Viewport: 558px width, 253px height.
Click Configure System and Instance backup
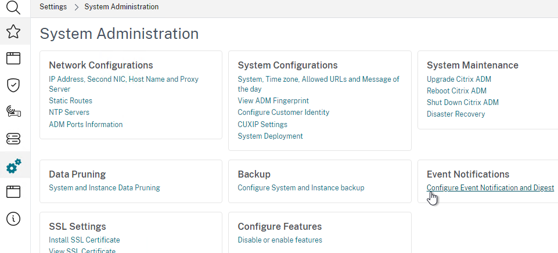(301, 188)
